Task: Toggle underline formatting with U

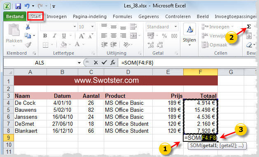Action: (x=64, y=36)
